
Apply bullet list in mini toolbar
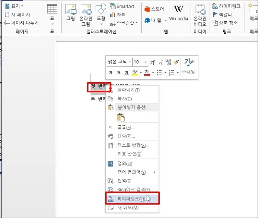click(159, 73)
